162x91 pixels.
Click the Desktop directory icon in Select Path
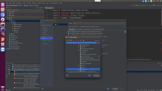click(x=69, y=40)
